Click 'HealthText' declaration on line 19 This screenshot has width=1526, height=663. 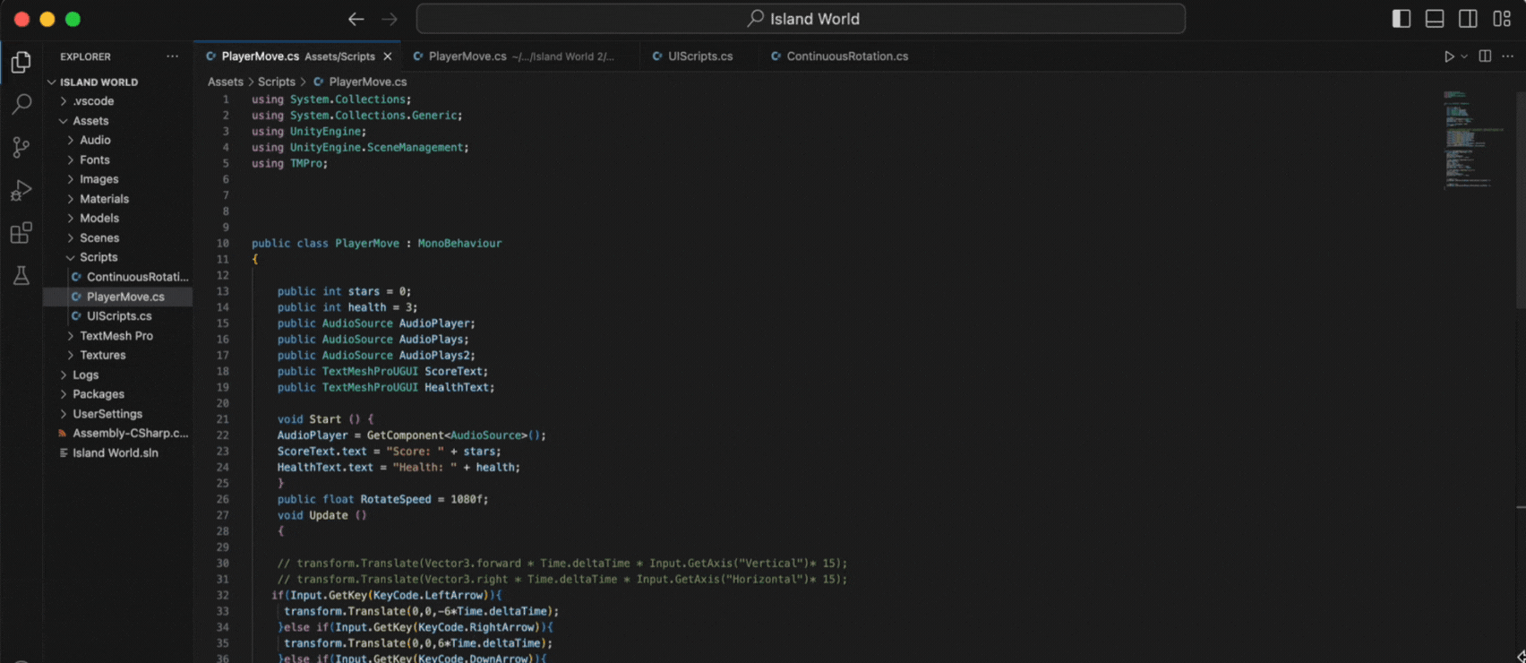click(457, 387)
